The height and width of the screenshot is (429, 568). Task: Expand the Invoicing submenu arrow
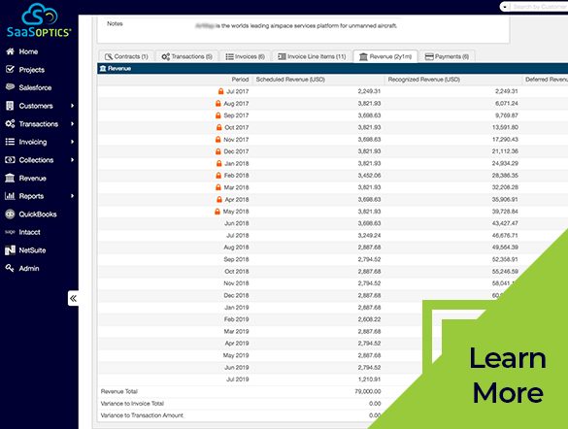click(73, 142)
